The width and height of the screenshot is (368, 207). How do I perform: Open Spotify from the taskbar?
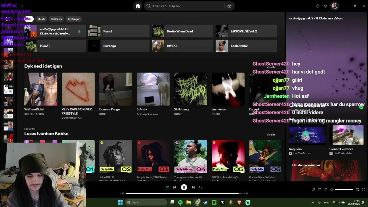[x=180, y=202]
